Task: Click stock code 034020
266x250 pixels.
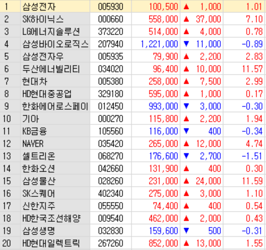Action: [x=111, y=69]
